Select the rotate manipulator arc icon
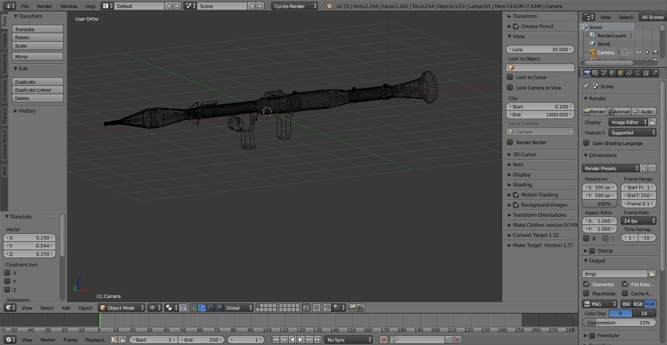The width and height of the screenshot is (667, 345). pos(210,308)
